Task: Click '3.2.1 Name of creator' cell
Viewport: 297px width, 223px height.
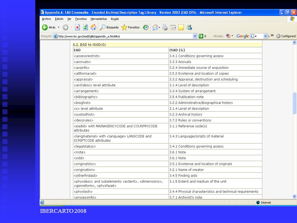Action: coord(215,170)
